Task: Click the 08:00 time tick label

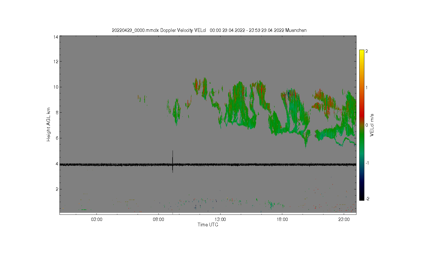Action: 158,219
